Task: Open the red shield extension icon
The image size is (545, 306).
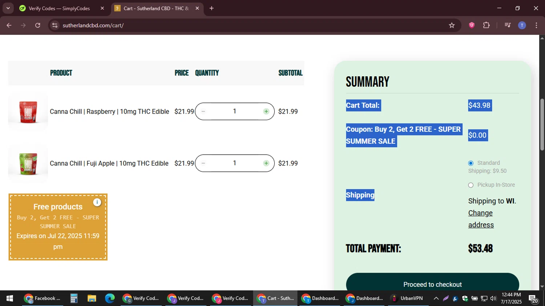Action: [472, 25]
